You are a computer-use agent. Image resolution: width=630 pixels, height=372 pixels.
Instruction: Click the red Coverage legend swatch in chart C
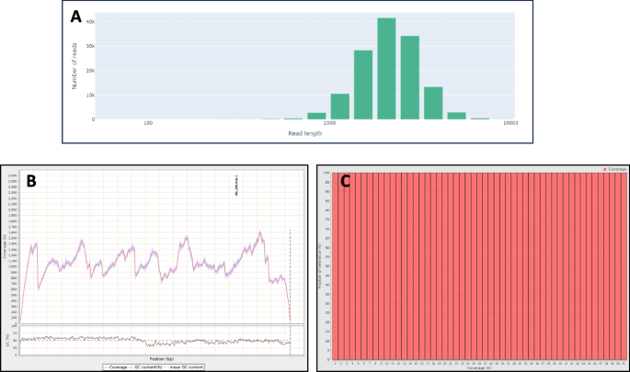coord(604,169)
